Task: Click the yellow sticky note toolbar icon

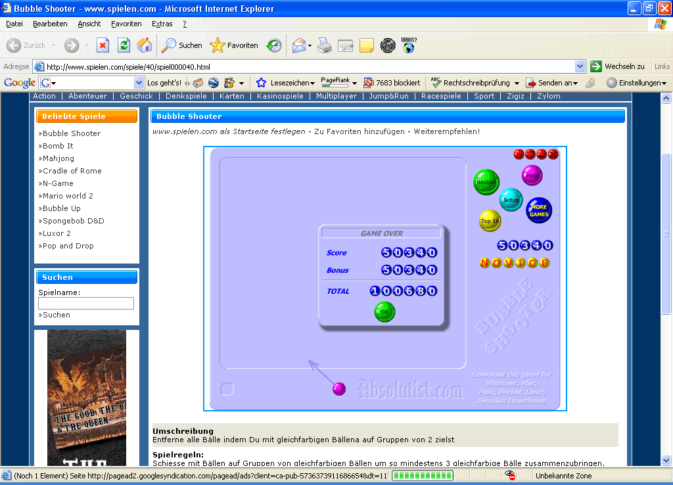Action: 367,45
